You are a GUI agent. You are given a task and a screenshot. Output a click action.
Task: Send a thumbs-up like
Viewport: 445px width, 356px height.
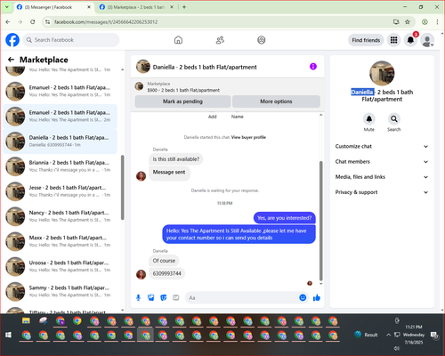317,297
